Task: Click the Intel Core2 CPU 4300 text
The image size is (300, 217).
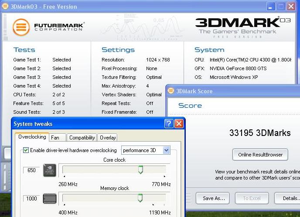Action: 250,60
